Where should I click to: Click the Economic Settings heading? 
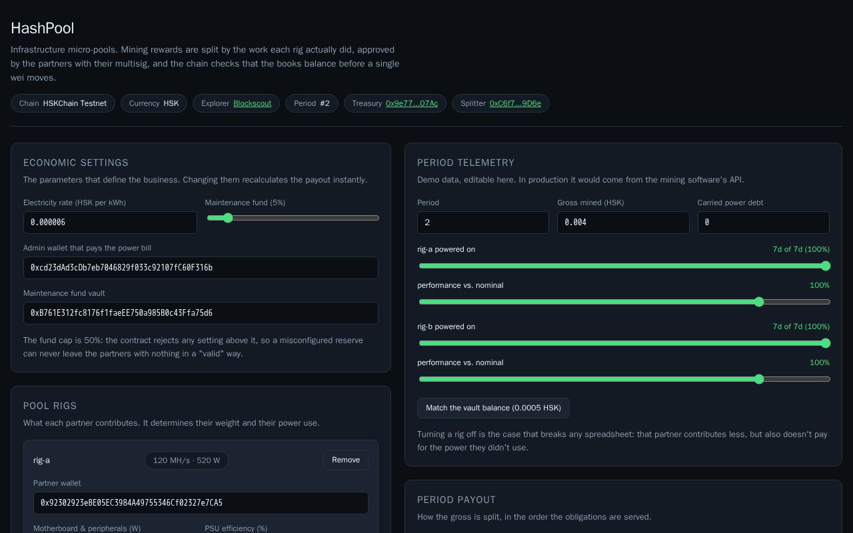pos(76,163)
